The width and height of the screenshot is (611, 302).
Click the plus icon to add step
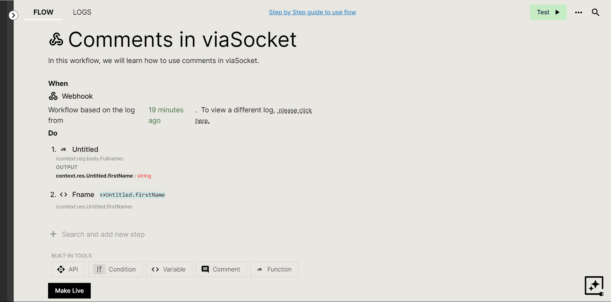pyautogui.click(x=53, y=234)
